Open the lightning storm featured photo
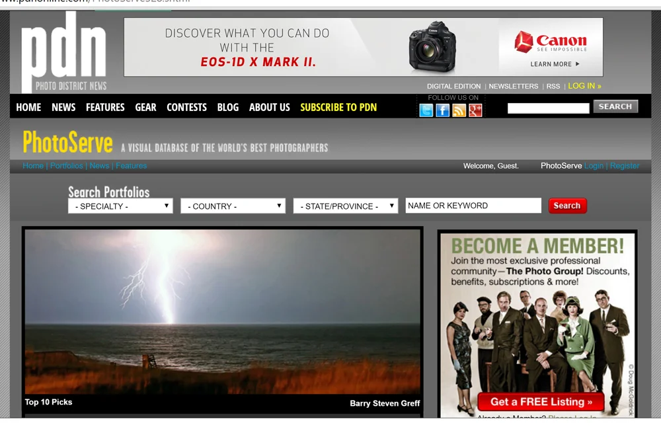The image size is (661, 429). point(223,312)
